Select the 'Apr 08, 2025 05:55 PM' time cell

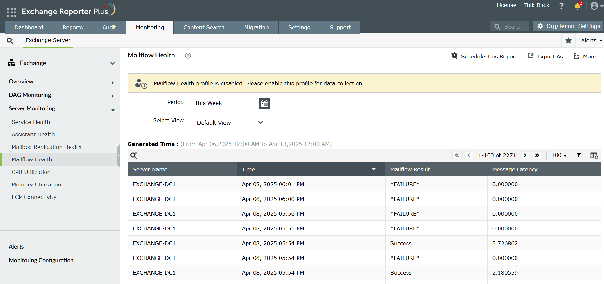coord(273,228)
